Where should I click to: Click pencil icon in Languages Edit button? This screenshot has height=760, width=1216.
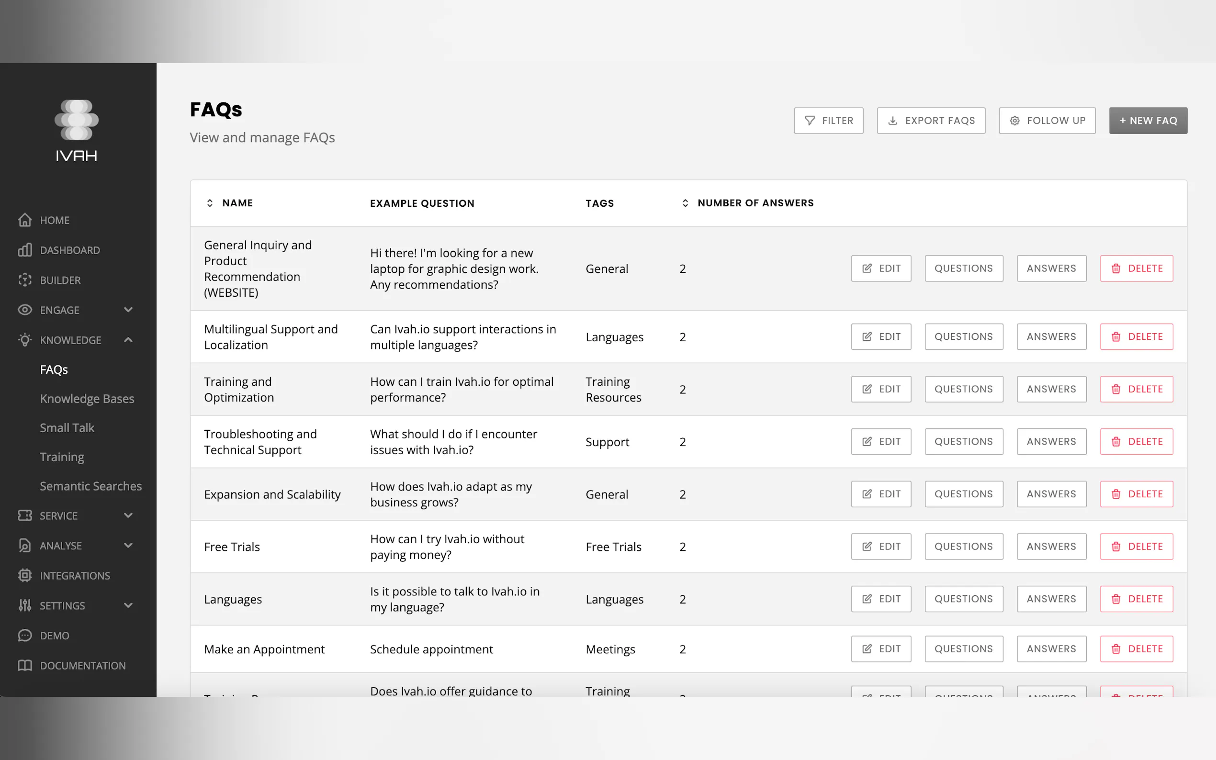tap(867, 599)
